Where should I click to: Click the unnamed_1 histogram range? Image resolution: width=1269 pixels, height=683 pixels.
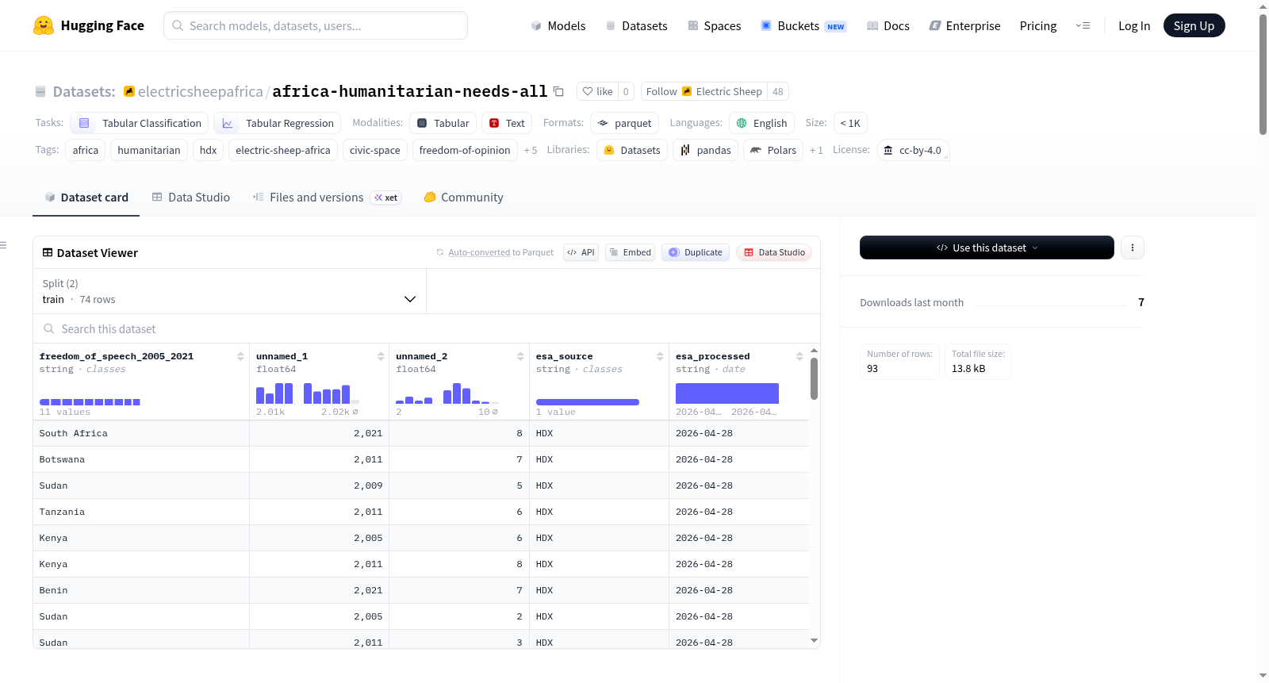pyautogui.click(x=308, y=393)
